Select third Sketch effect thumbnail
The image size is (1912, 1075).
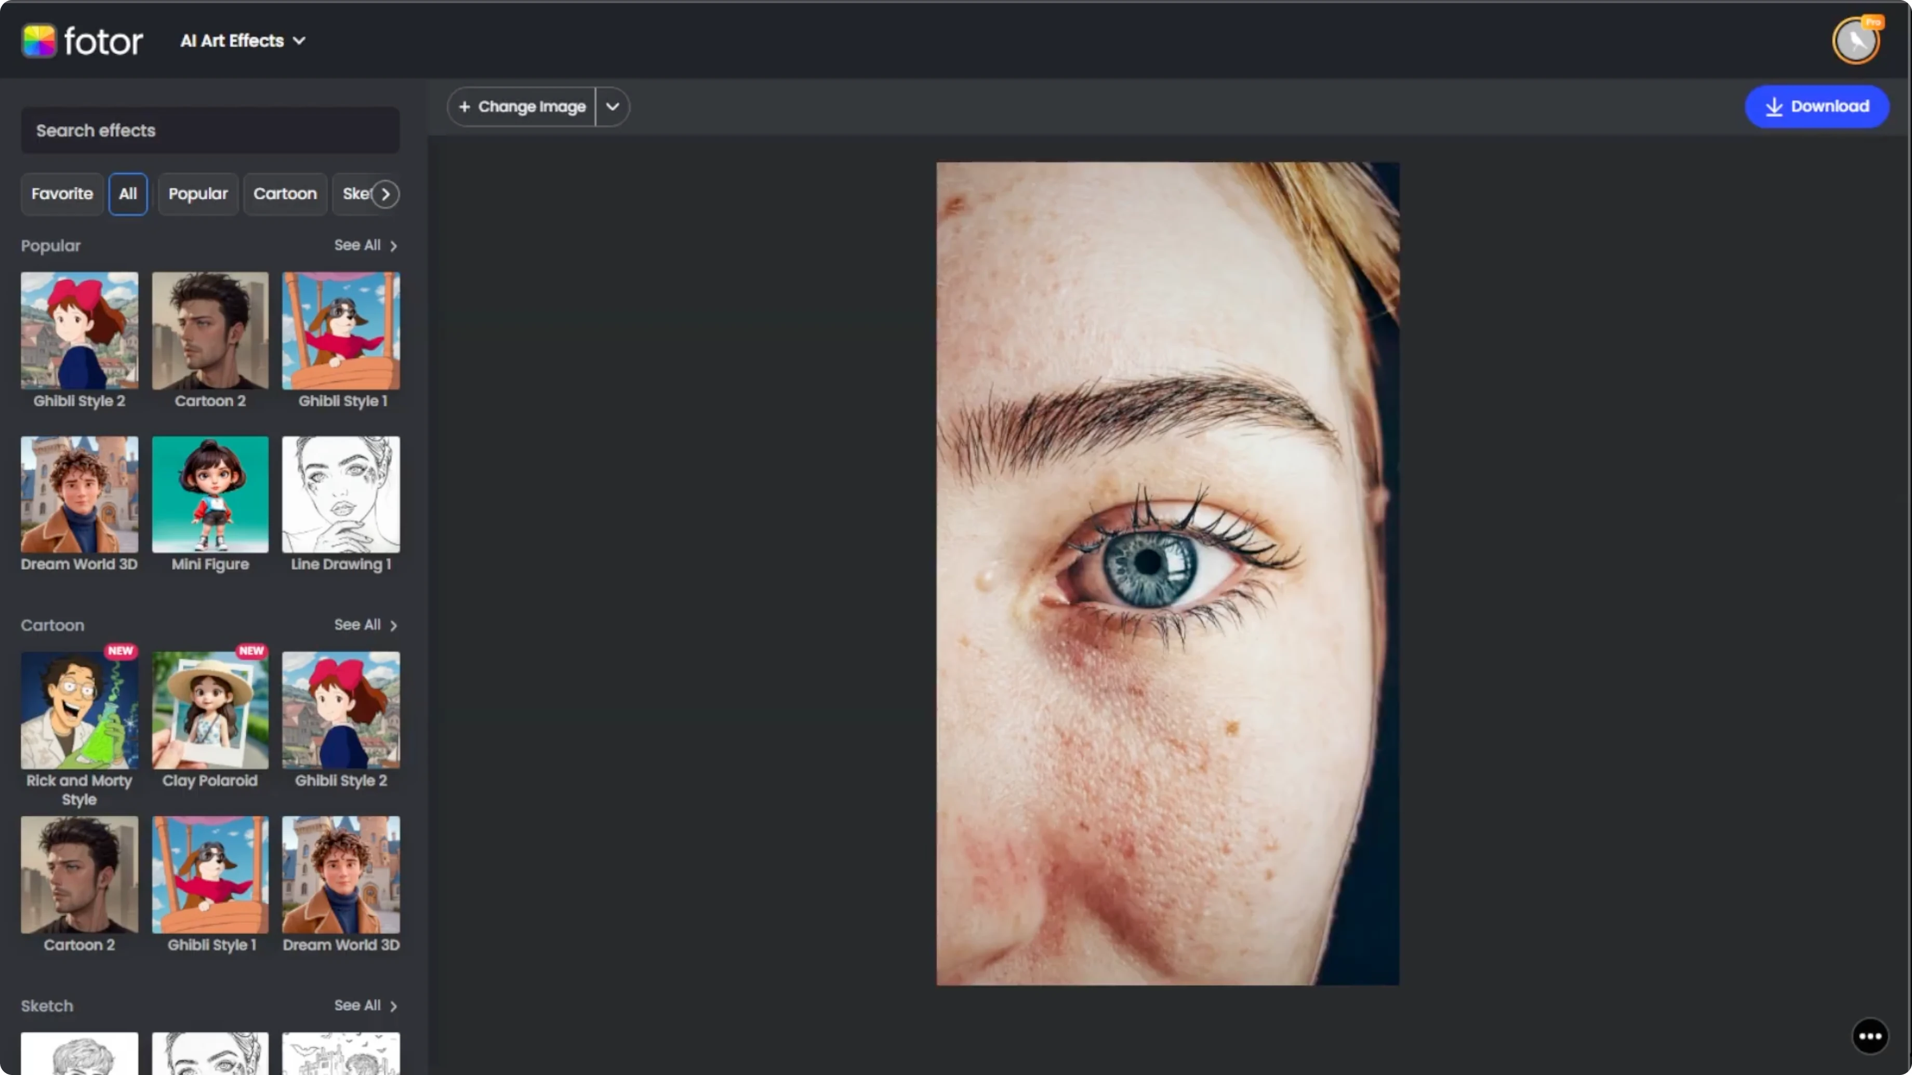point(341,1054)
